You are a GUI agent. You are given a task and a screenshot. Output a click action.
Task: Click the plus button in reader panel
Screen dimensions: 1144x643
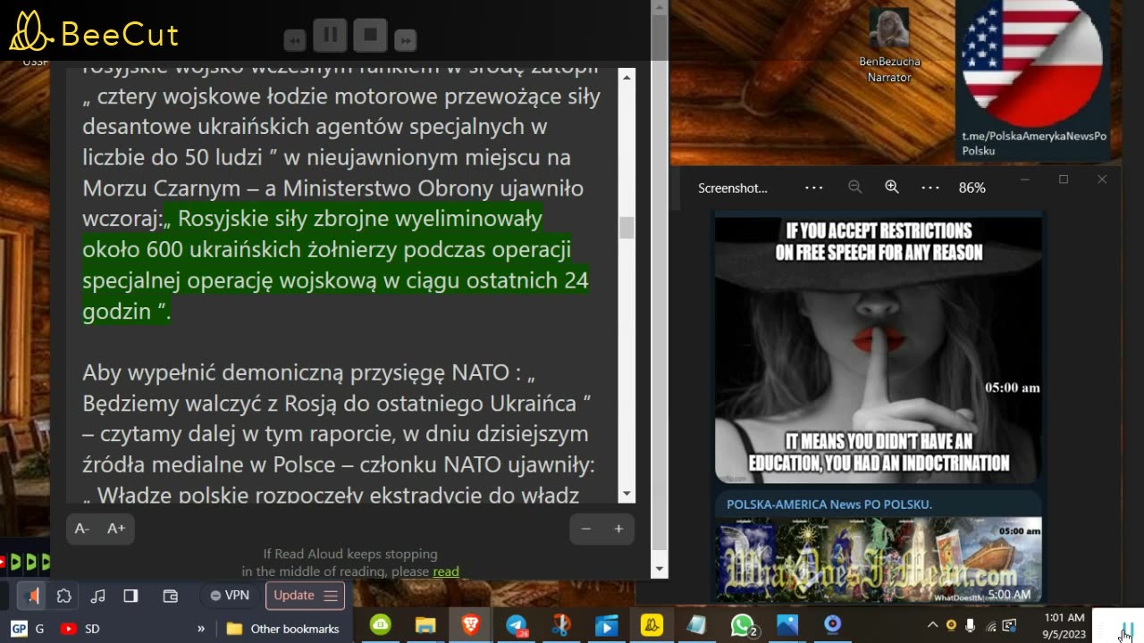618,529
